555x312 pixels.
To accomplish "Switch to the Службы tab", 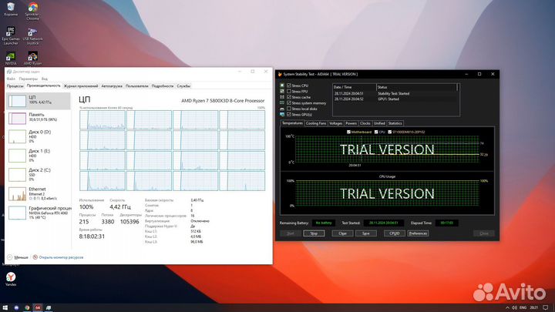I will coord(183,86).
